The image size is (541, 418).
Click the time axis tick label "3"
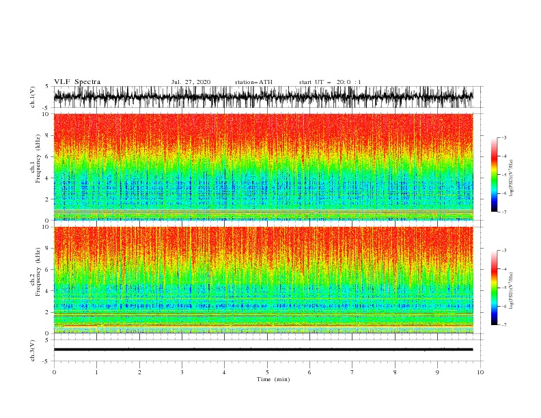[182, 372]
